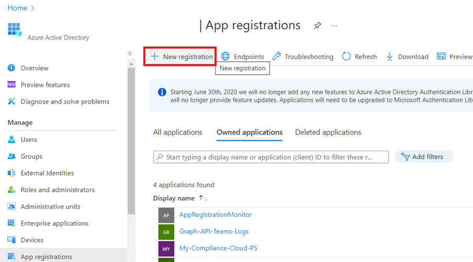Click the Enterprise applications icon
The height and width of the screenshot is (262, 473).
point(12,223)
